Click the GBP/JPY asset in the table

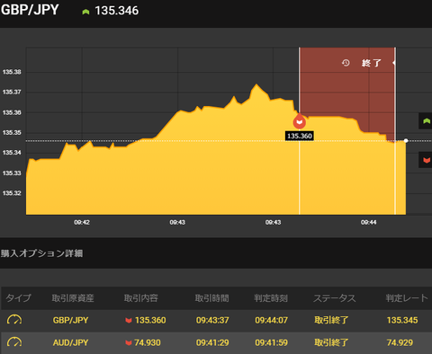coord(70,320)
